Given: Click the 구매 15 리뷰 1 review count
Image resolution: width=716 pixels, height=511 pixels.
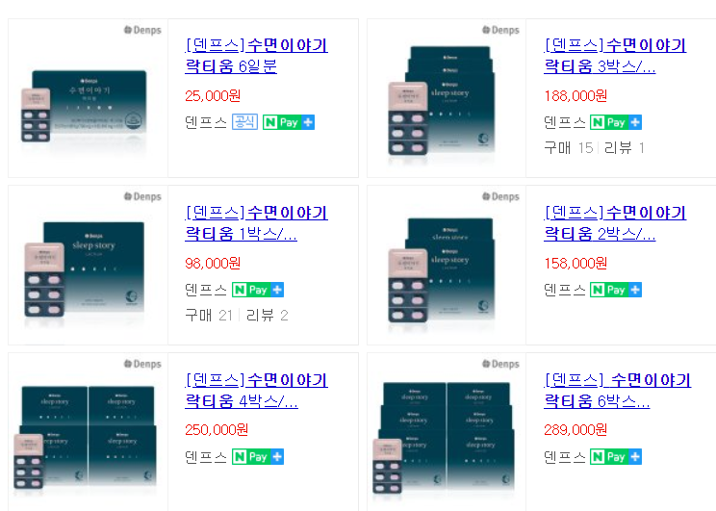Looking at the screenshot, I should tap(594, 148).
